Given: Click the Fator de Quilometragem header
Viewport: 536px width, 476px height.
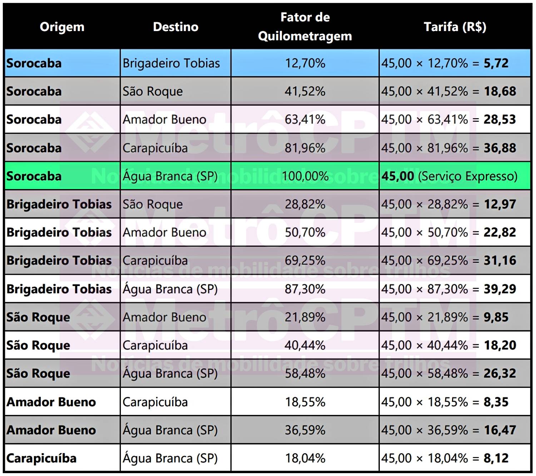Looking at the screenshot, I should click(x=305, y=27).
